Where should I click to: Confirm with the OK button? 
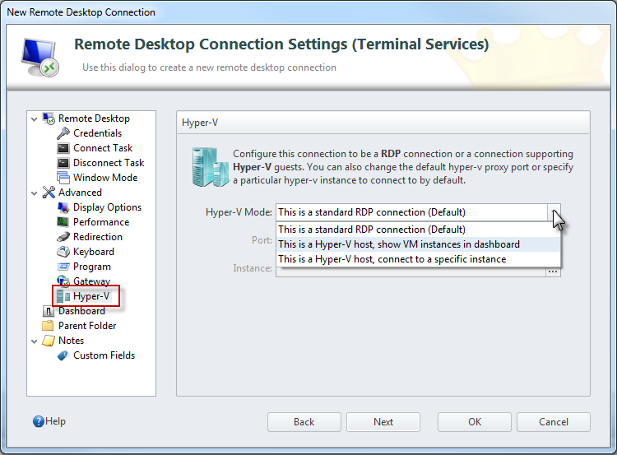[475, 422]
